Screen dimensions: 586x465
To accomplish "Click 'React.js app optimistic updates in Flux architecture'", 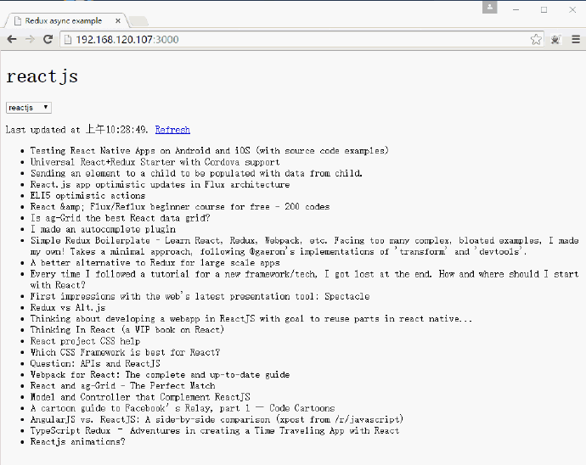I will tap(160, 184).
